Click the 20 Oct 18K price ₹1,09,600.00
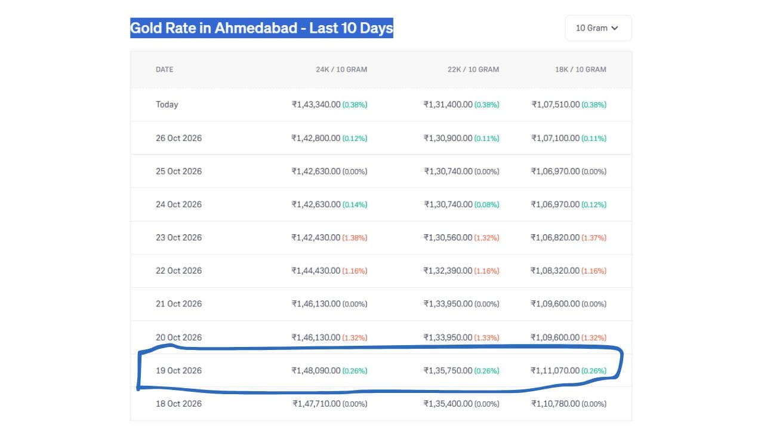This screenshot has width=764, height=430. [x=555, y=337]
